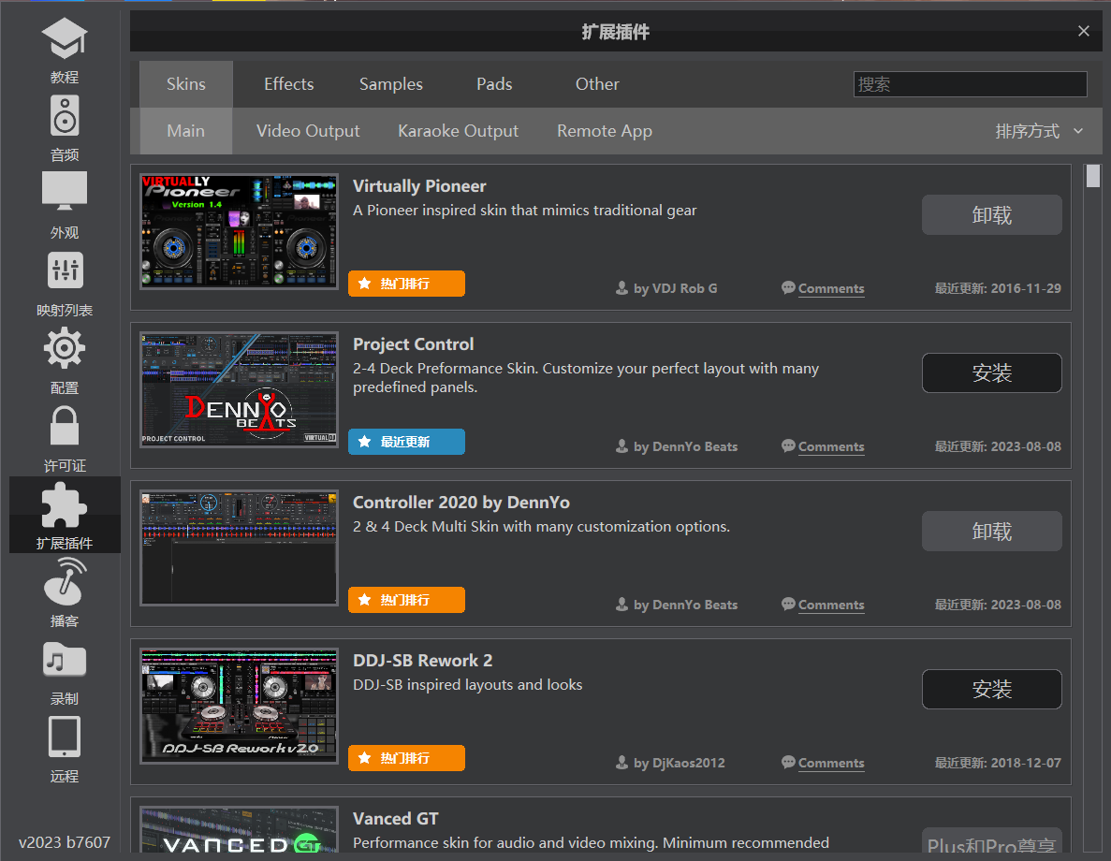Select the 远程 remote tablet icon
This screenshot has height=861, width=1111.
[x=65, y=737]
